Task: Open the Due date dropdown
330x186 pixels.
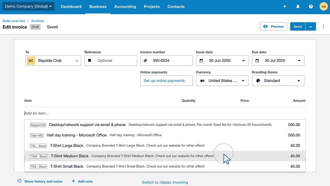Action: coord(299,61)
